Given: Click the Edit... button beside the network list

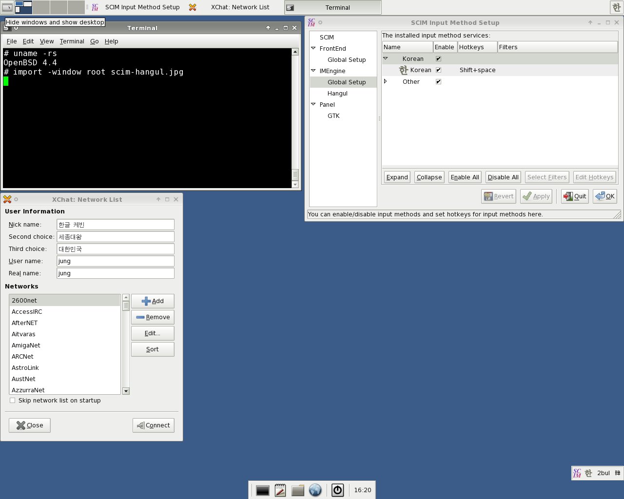Looking at the screenshot, I should tap(153, 333).
